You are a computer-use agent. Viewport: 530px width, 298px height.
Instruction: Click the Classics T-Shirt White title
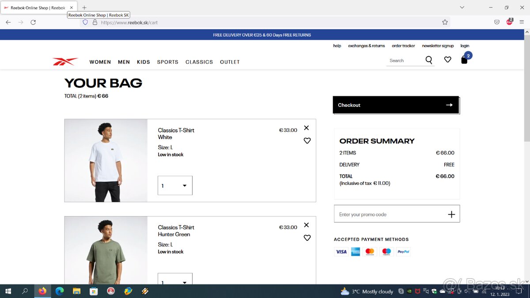176,134
